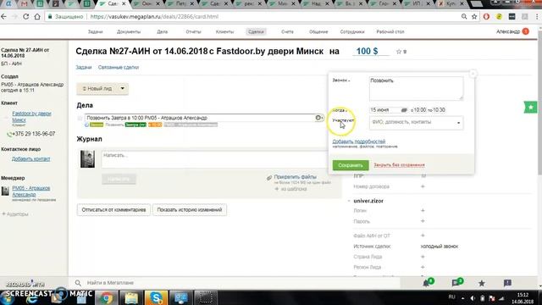542x305 pixels.
Task: Click Отписаться от комментариев button
Action: click(x=113, y=210)
